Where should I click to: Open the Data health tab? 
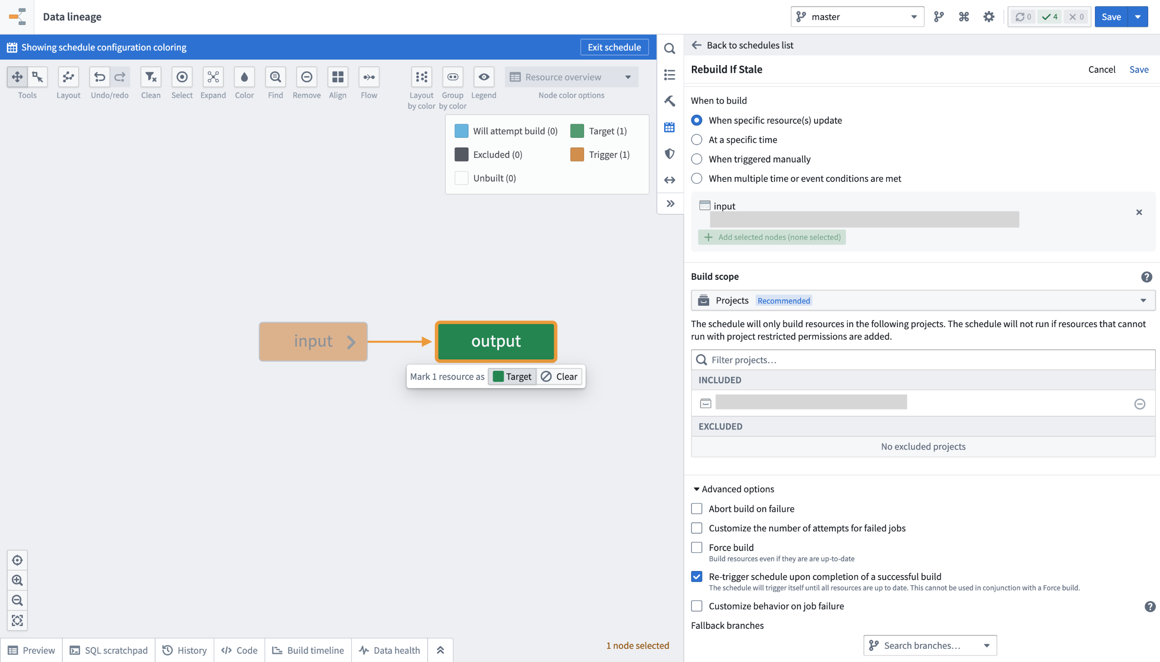(x=389, y=650)
